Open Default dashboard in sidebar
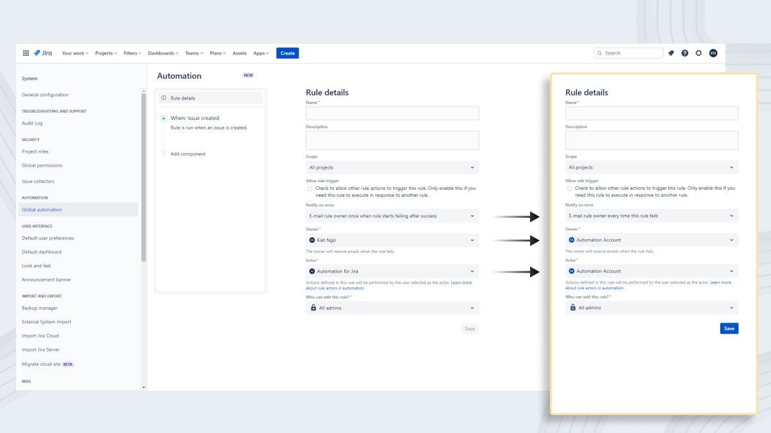 [x=42, y=252]
